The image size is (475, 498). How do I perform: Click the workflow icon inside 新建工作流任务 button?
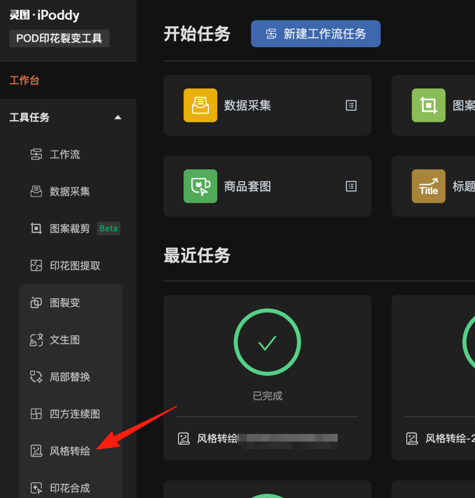271,34
